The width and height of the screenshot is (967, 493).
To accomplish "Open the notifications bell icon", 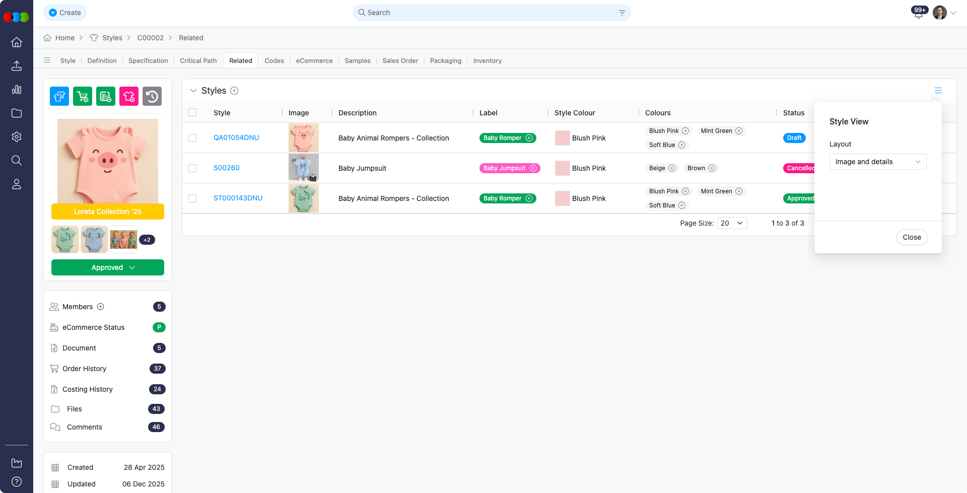I will (x=918, y=14).
